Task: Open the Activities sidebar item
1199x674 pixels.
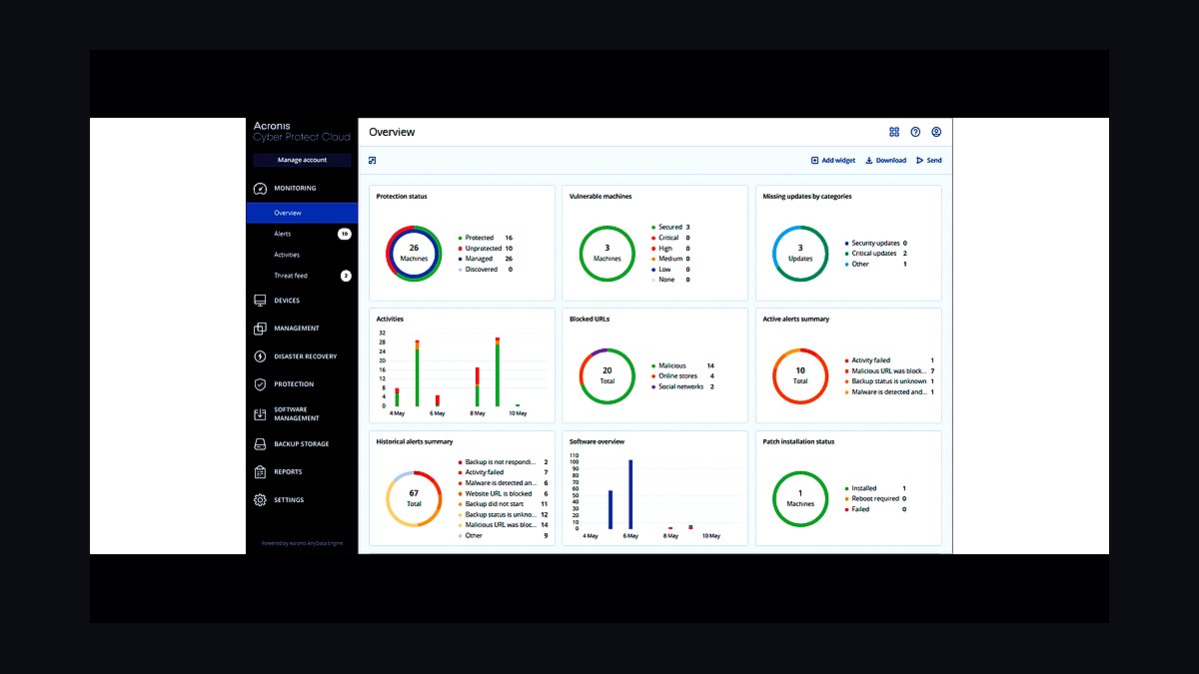Action: 287,255
